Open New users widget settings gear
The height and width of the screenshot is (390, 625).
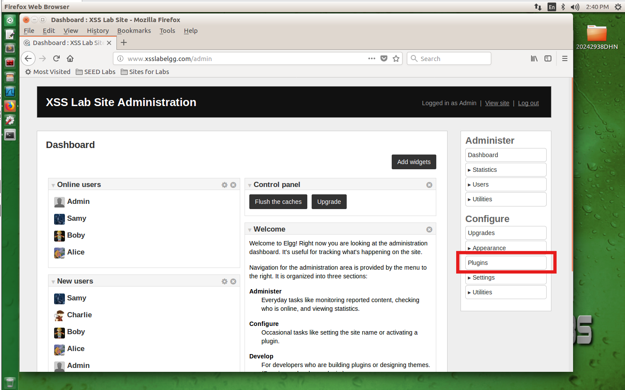click(x=225, y=281)
